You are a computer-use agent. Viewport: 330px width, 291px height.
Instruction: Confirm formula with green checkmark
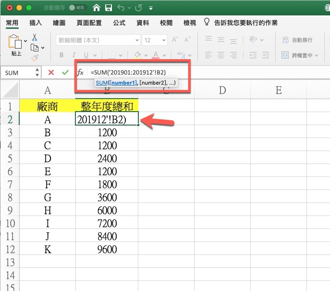click(65, 73)
